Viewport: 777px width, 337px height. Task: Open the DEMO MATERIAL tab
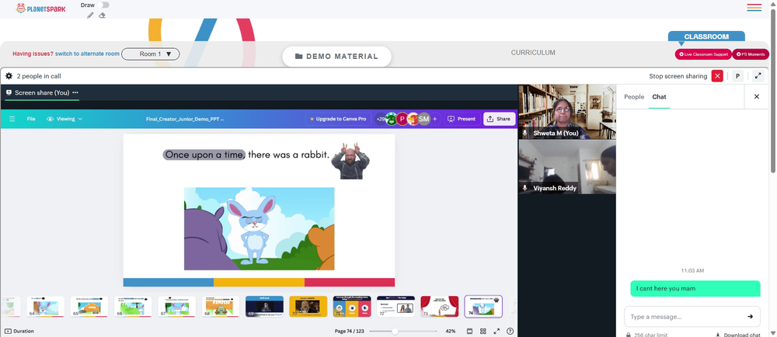(336, 57)
